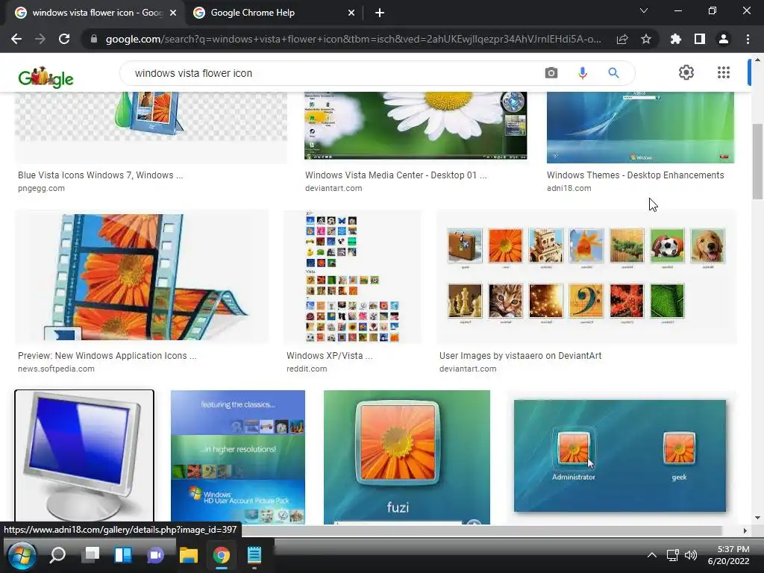Share this page using the share icon

[622, 39]
